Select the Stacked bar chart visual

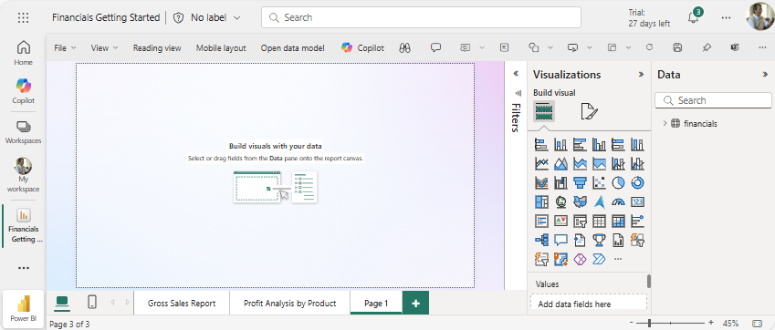541,145
